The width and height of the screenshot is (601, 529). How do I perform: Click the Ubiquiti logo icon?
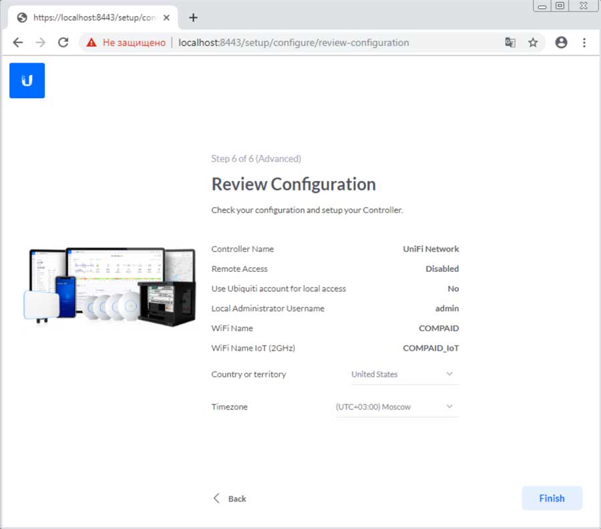click(27, 81)
